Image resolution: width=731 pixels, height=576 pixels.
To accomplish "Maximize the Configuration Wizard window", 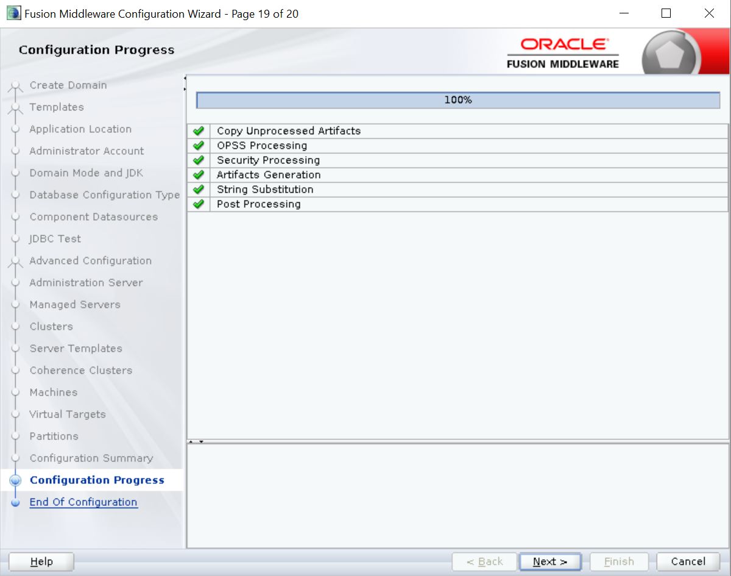I will pyautogui.click(x=666, y=13).
